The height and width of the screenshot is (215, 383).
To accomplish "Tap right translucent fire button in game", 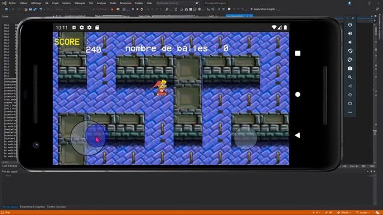I will [245, 138].
